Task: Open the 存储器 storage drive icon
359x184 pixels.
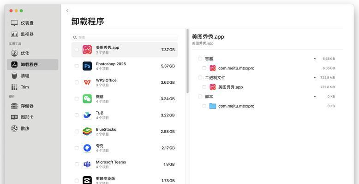Action: pyautogui.click(x=14, y=106)
